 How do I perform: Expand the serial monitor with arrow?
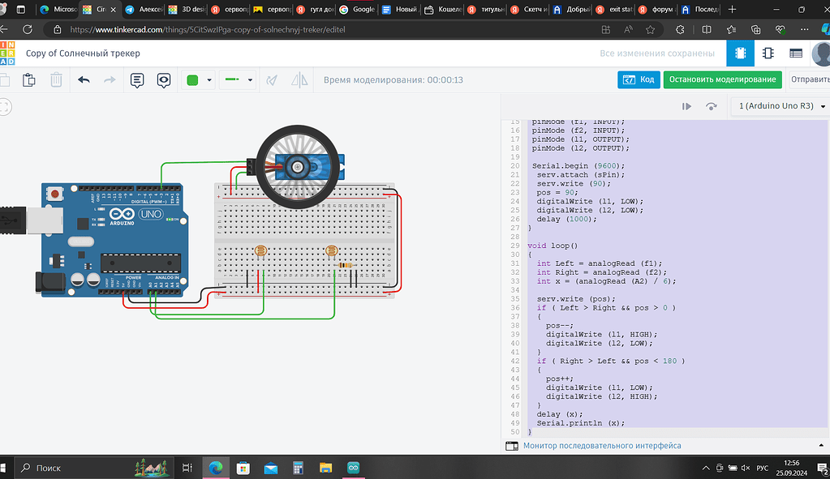click(x=821, y=446)
